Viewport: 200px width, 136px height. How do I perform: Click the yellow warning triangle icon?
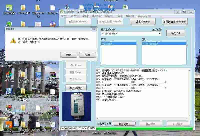pyautogui.click(x=13, y=41)
